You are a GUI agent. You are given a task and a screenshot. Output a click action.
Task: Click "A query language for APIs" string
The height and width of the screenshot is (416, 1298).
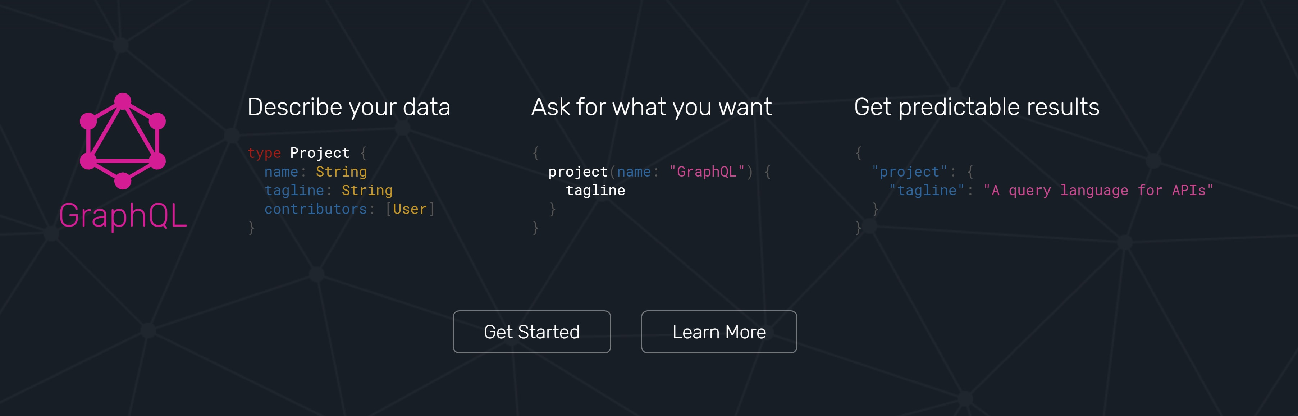[x=1098, y=190]
